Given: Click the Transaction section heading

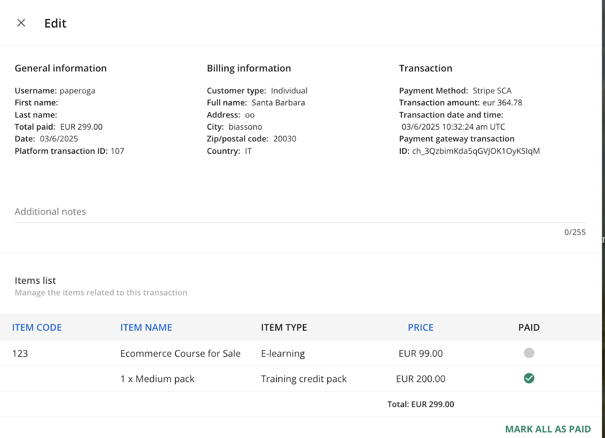Looking at the screenshot, I should pos(425,68).
